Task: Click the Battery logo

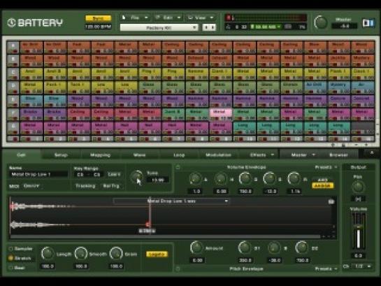Action: [x=35, y=22]
